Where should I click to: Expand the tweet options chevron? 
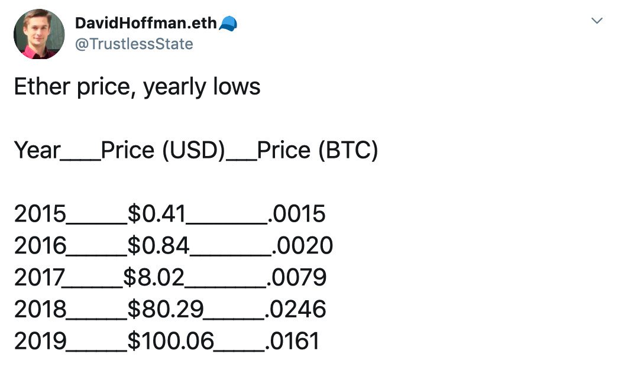tap(597, 21)
